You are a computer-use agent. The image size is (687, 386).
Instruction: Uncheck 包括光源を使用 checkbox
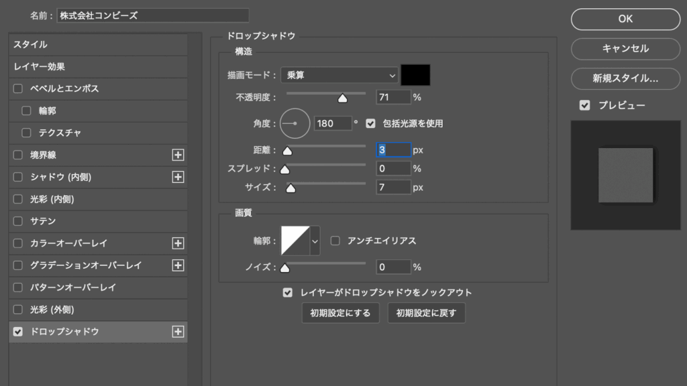coord(370,123)
